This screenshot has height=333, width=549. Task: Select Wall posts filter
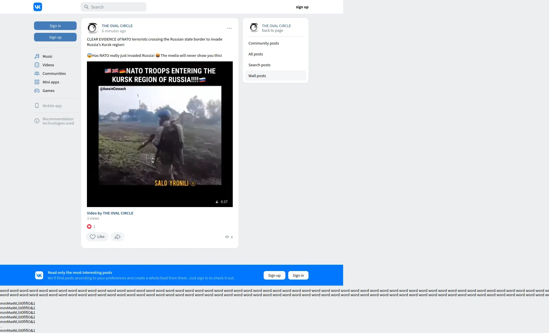coord(276,76)
